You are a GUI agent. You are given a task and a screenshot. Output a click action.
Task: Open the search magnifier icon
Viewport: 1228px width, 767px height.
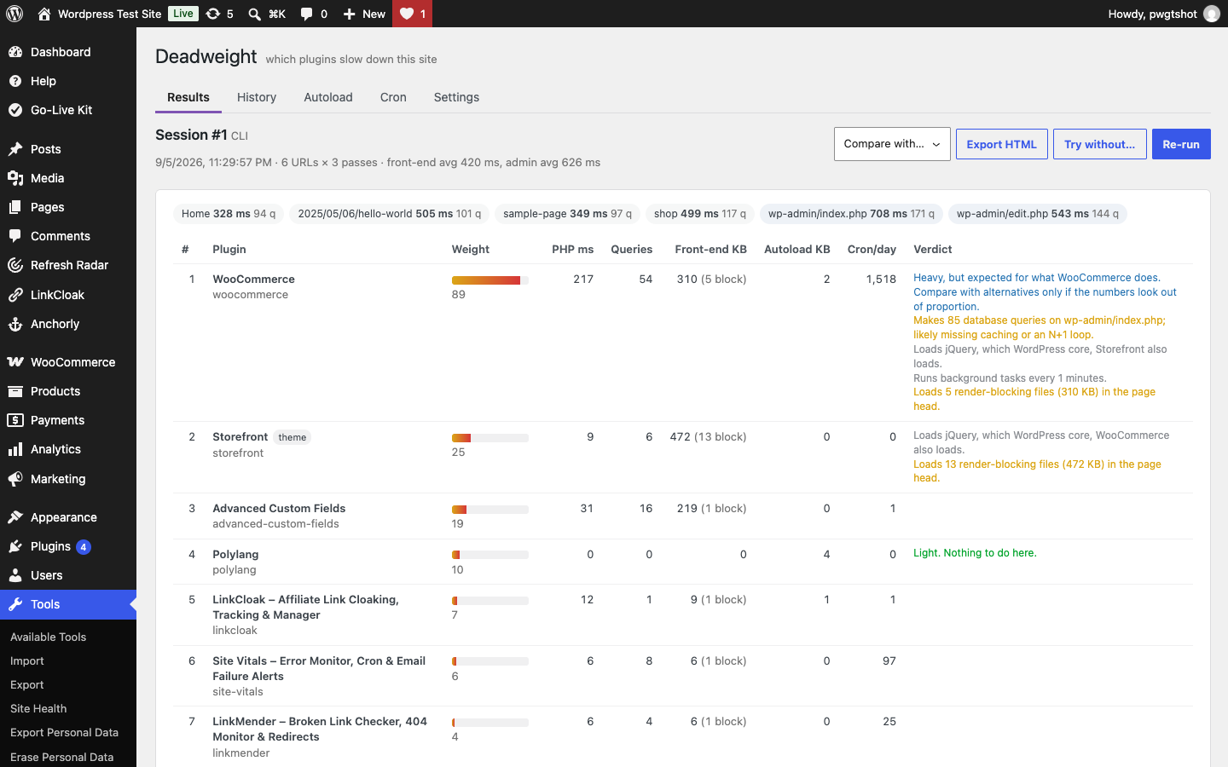coord(254,14)
